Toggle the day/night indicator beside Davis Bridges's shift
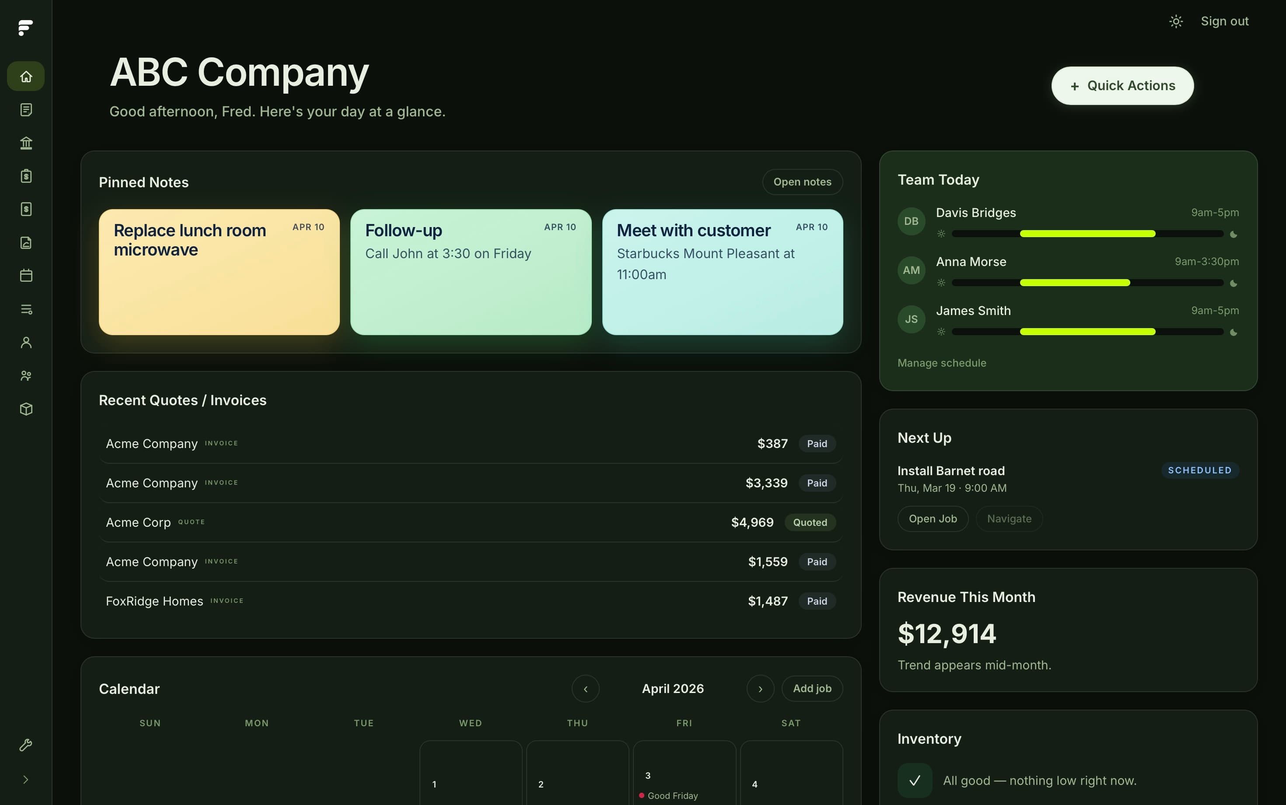The height and width of the screenshot is (805, 1286). click(1234, 234)
